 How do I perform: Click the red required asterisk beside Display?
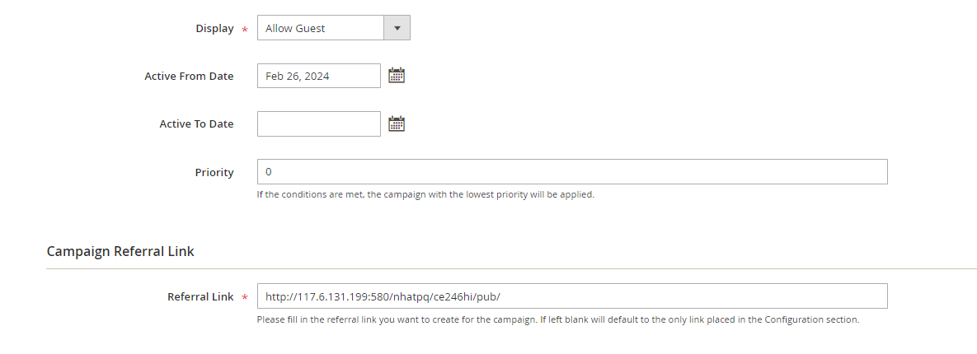click(x=244, y=30)
